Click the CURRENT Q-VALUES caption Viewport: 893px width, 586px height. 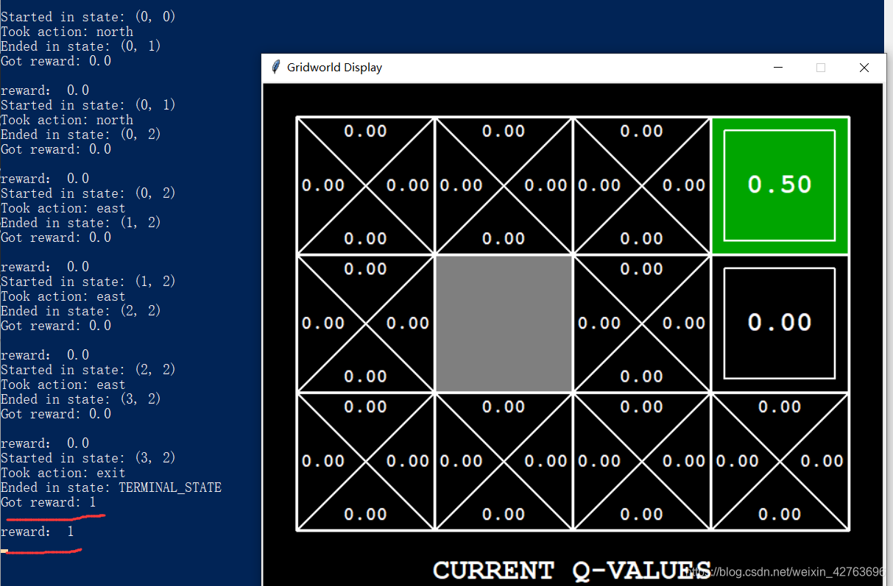click(x=572, y=570)
